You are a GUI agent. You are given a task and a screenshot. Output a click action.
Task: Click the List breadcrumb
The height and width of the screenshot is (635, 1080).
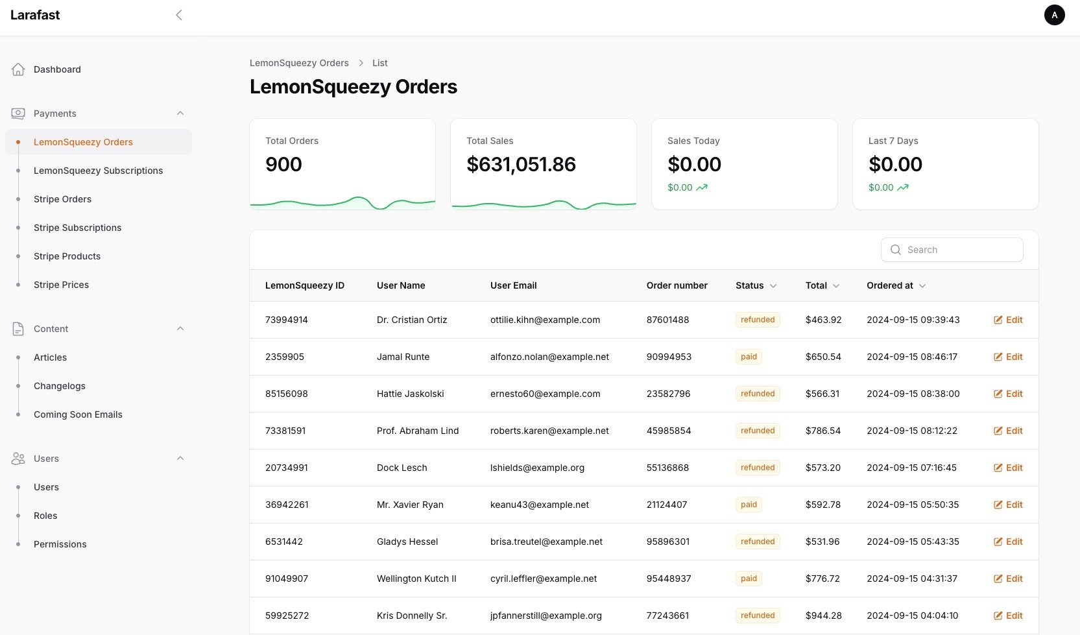tap(380, 63)
